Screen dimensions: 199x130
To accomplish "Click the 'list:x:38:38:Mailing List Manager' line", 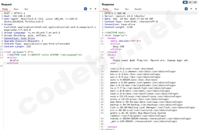I will 152,108.
